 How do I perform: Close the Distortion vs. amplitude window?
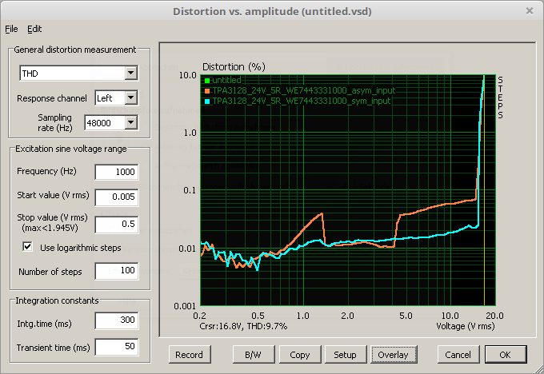[x=529, y=10]
